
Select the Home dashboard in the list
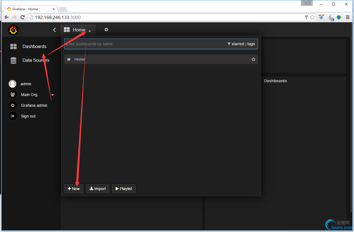[161, 59]
